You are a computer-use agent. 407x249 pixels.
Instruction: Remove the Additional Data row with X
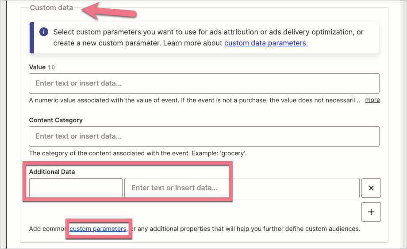point(371,188)
